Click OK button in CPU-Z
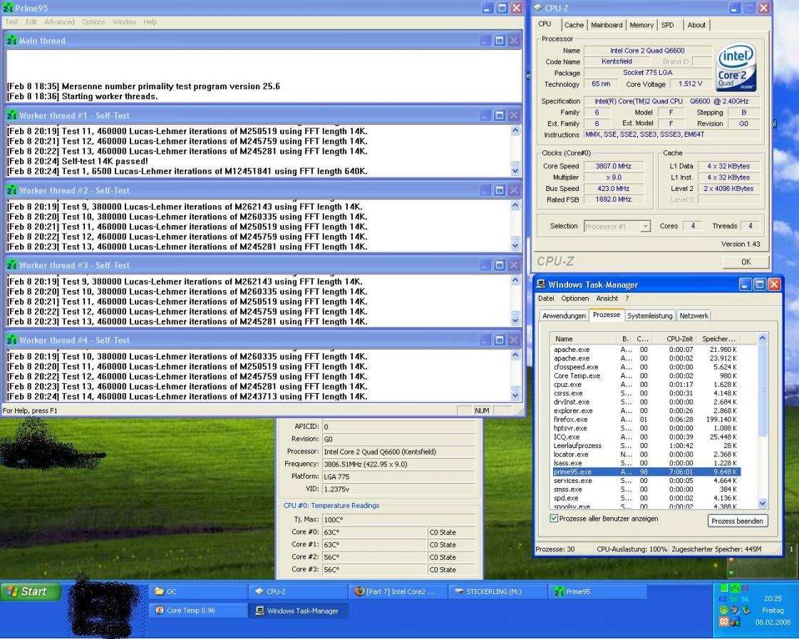The width and height of the screenshot is (799, 639). click(746, 261)
